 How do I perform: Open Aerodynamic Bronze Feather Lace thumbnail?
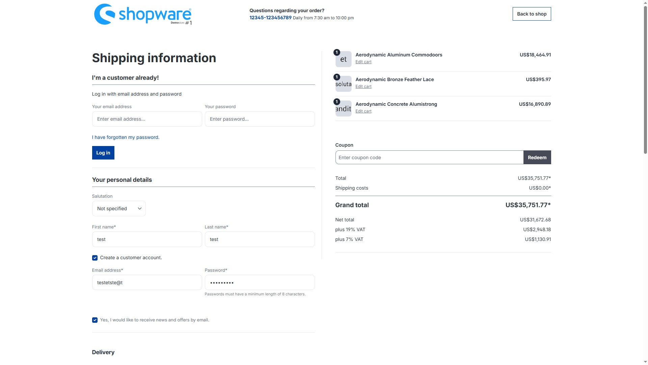click(343, 84)
